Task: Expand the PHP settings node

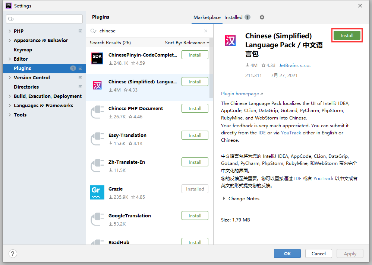Action: 10,31
